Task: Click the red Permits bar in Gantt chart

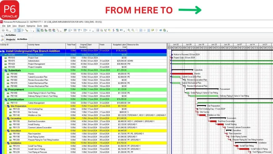Action: tap(182, 74)
